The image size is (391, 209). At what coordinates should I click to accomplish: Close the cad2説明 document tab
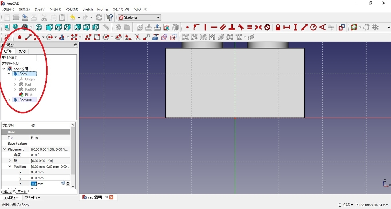pyautogui.click(x=111, y=197)
